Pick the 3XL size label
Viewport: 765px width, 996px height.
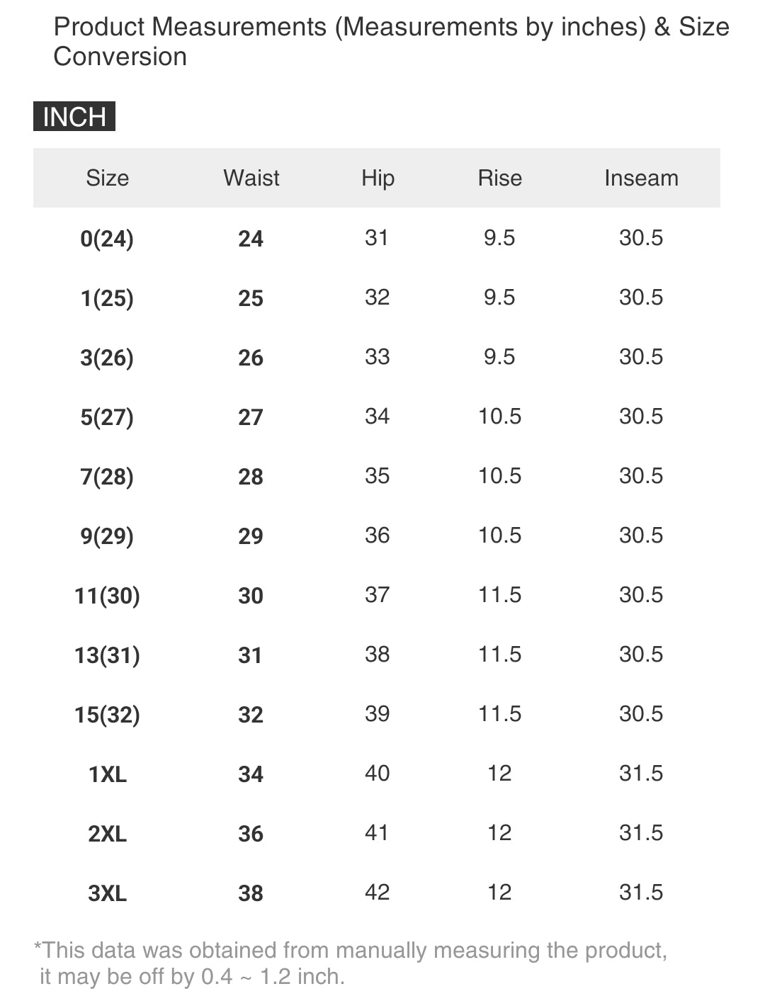click(x=107, y=893)
